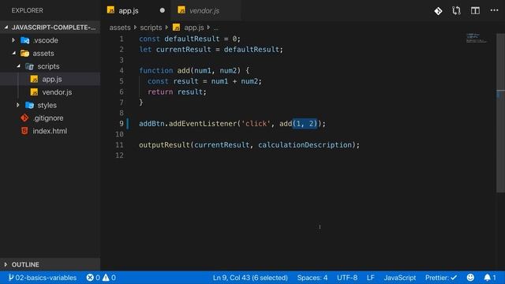The height and width of the screenshot is (284, 505).
Task: Click 'currentResult' on line 2
Action: [183, 50]
